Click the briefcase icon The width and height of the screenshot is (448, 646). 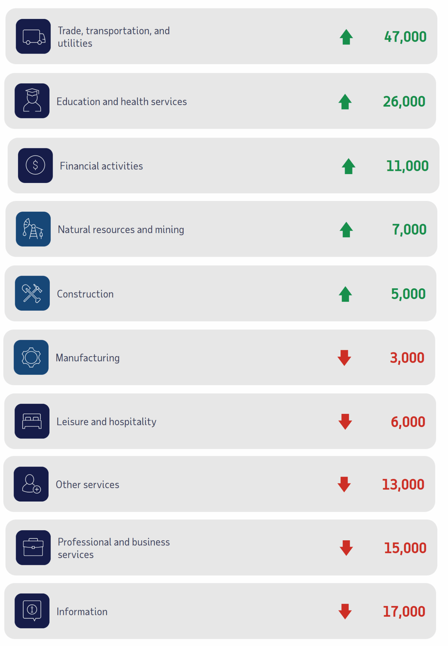click(x=33, y=548)
